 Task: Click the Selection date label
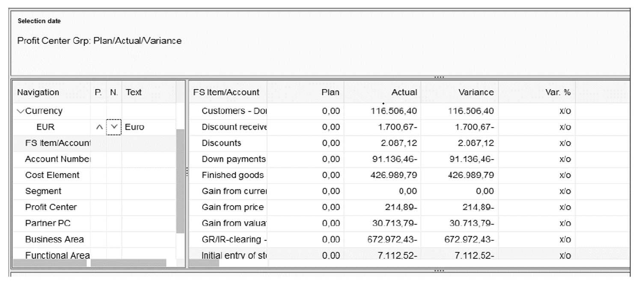[39, 21]
